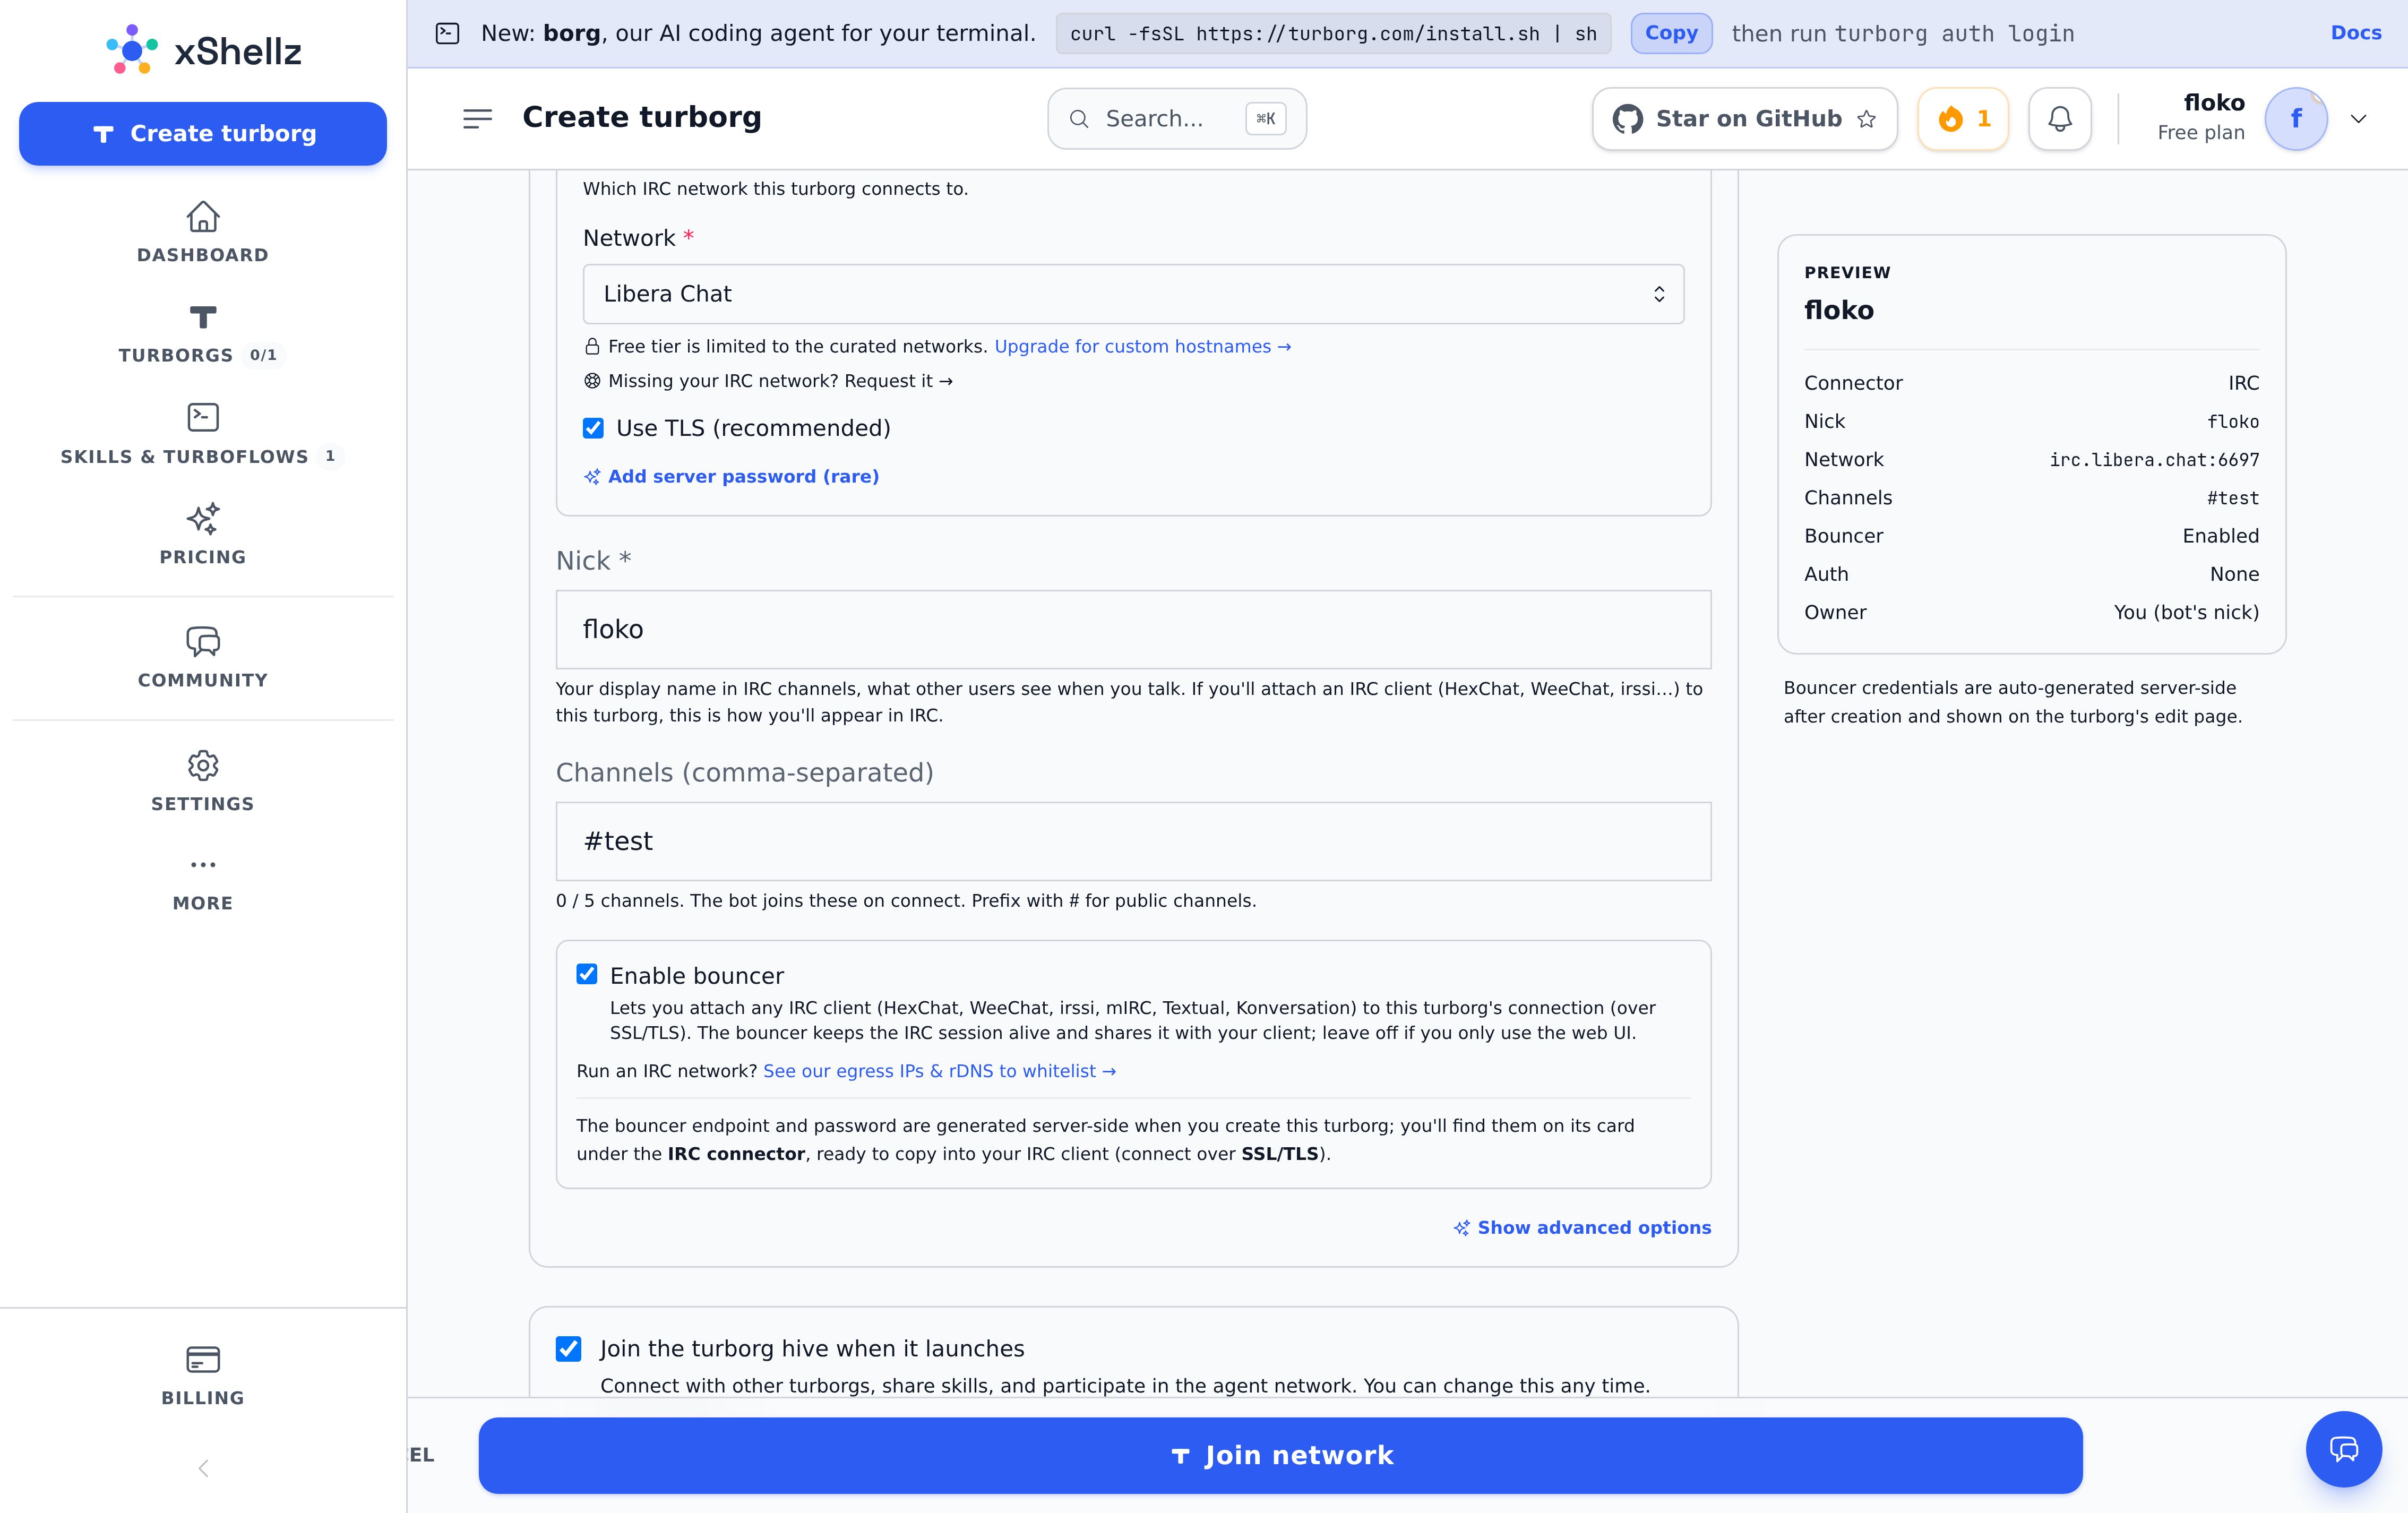This screenshot has height=1513, width=2408.
Task: Open the floating chat support bubble
Action: [x=2344, y=1449]
